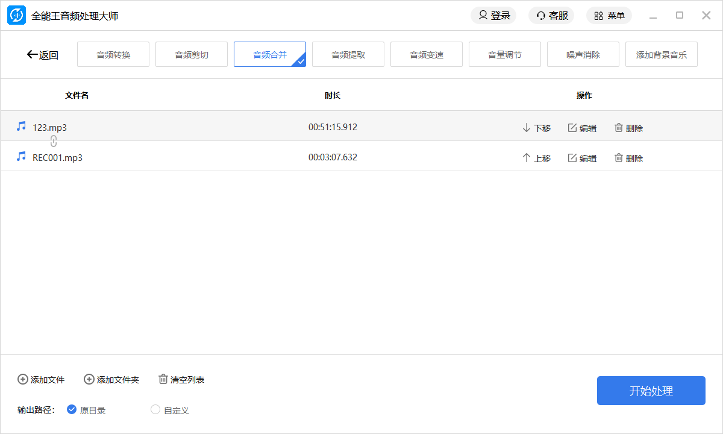The height and width of the screenshot is (434, 723).
Task: Select the 原目录 output path option
Action: click(x=72, y=410)
